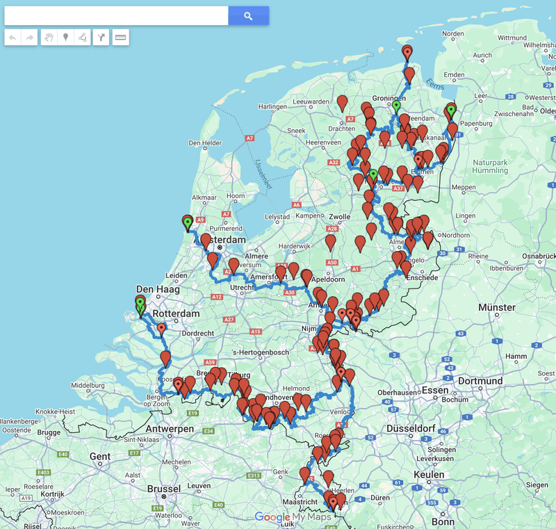Click the green marker west of Purmerend
The width and height of the screenshot is (556, 529).
[187, 222]
